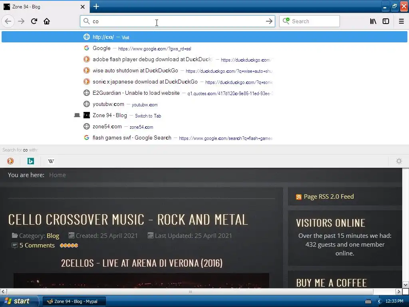409x307 pixels.
Task: Search with Bing one-off icon
Action: 30,161
